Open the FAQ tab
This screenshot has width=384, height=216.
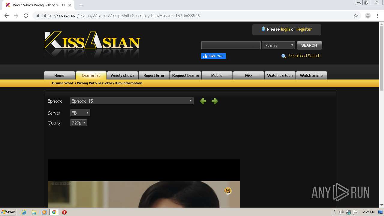pos(248,75)
